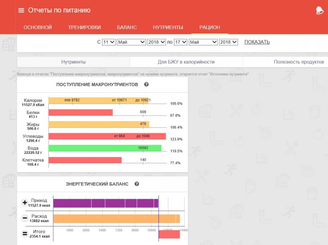Click the plus icon beside Приход
The width and height of the screenshot is (328, 245).
point(25,203)
